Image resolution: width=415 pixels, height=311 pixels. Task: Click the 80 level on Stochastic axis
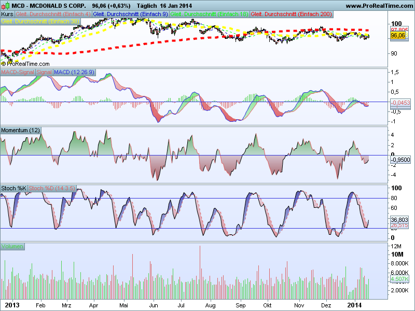tap(394, 198)
